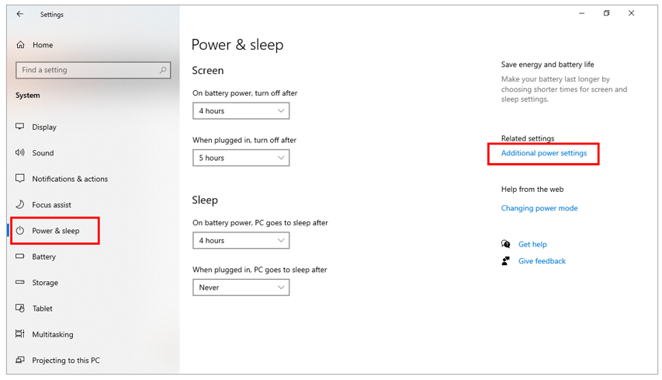
Task: Expand battery PC sleep dropdown
Action: (x=241, y=241)
